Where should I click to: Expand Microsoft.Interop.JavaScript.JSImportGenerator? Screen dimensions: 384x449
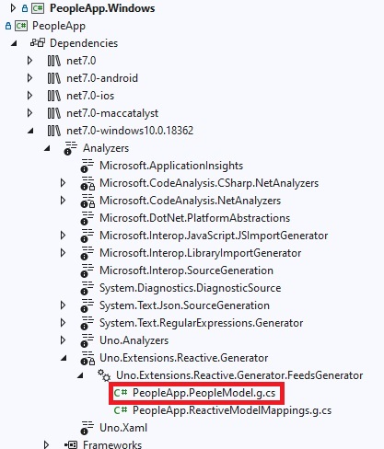coord(63,236)
